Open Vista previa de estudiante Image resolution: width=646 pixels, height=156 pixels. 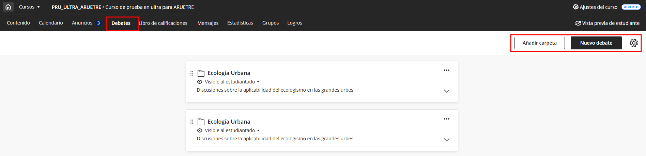click(x=607, y=23)
